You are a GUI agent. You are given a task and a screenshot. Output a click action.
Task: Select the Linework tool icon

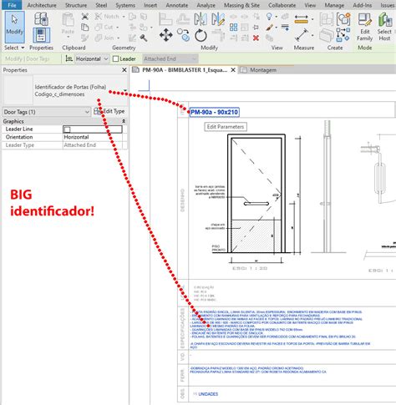[285, 28]
